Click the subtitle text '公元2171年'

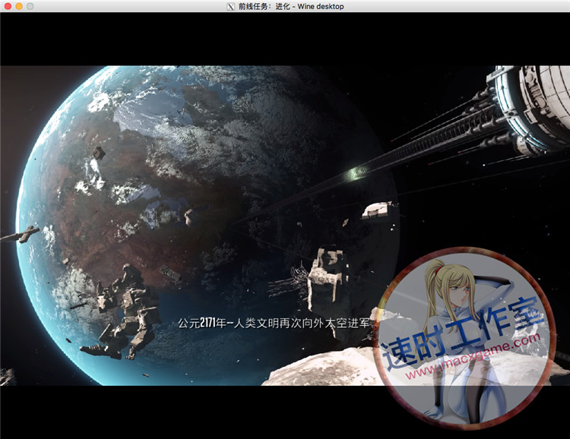(x=202, y=323)
